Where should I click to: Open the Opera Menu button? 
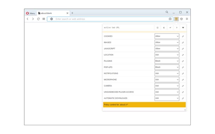(31, 13)
